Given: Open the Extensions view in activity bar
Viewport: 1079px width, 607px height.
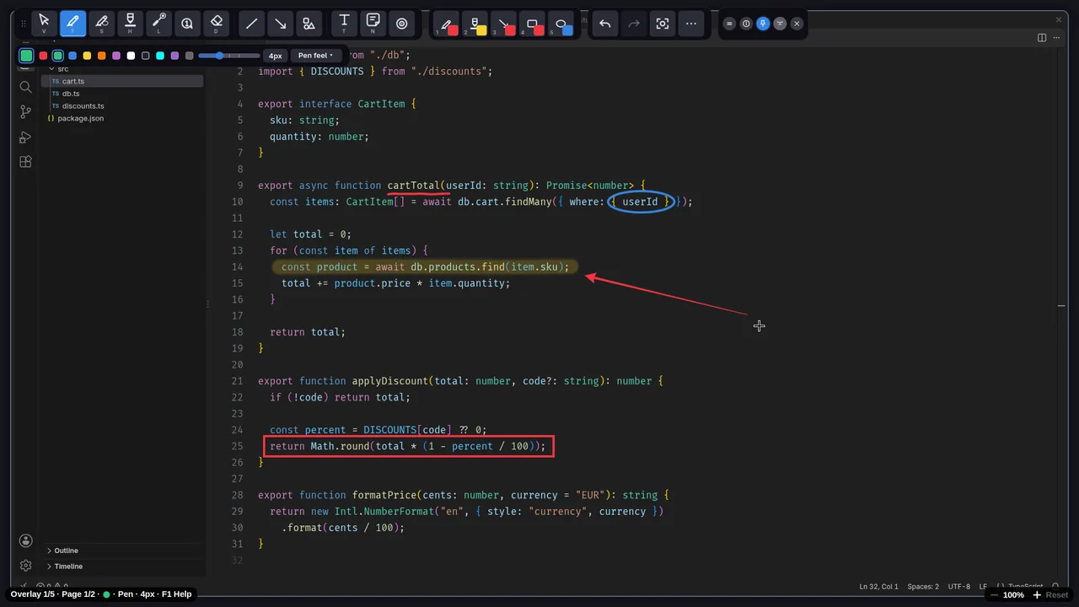Looking at the screenshot, I should point(25,162).
